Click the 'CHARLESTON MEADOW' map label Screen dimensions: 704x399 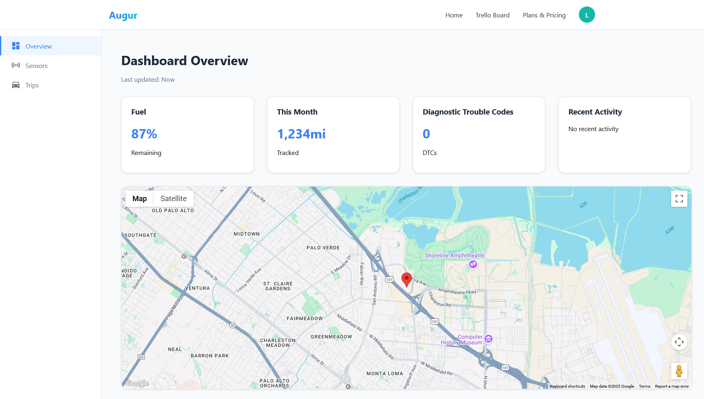pos(278,343)
